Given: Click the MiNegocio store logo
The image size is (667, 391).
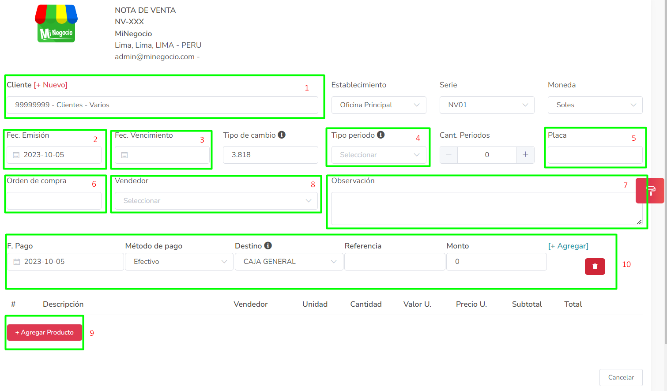Looking at the screenshot, I should pyautogui.click(x=56, y=23).
